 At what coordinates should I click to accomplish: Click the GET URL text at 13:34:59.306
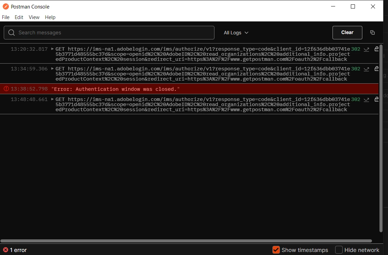click(203, 74)
